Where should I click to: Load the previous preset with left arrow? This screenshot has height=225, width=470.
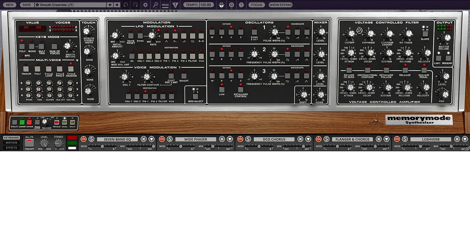click(110, 5)
